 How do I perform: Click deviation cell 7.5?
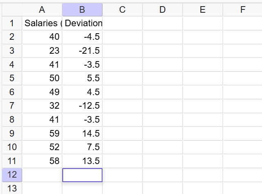point(82,147)
